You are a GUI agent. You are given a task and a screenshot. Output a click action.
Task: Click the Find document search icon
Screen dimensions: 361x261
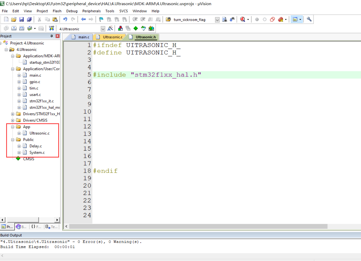(x=224, y=19)
